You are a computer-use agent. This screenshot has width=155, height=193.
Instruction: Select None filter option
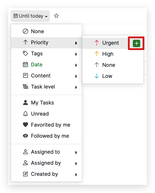46,32
